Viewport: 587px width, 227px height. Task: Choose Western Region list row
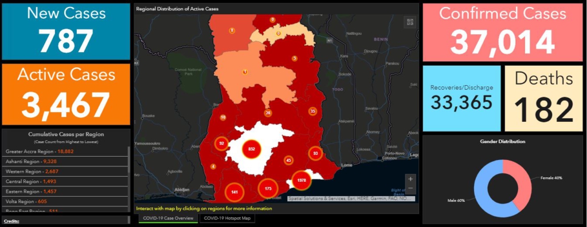[x=65, y=172]
